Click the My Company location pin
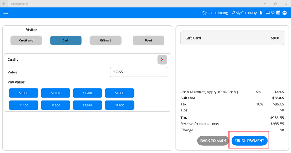 click(233, 13)
